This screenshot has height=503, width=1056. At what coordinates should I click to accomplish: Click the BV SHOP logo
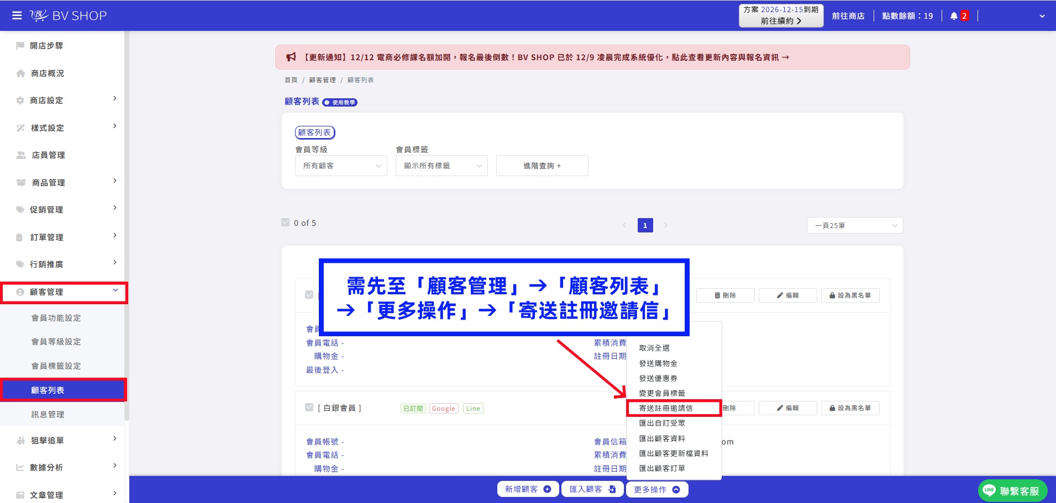(x=68, y=15)
